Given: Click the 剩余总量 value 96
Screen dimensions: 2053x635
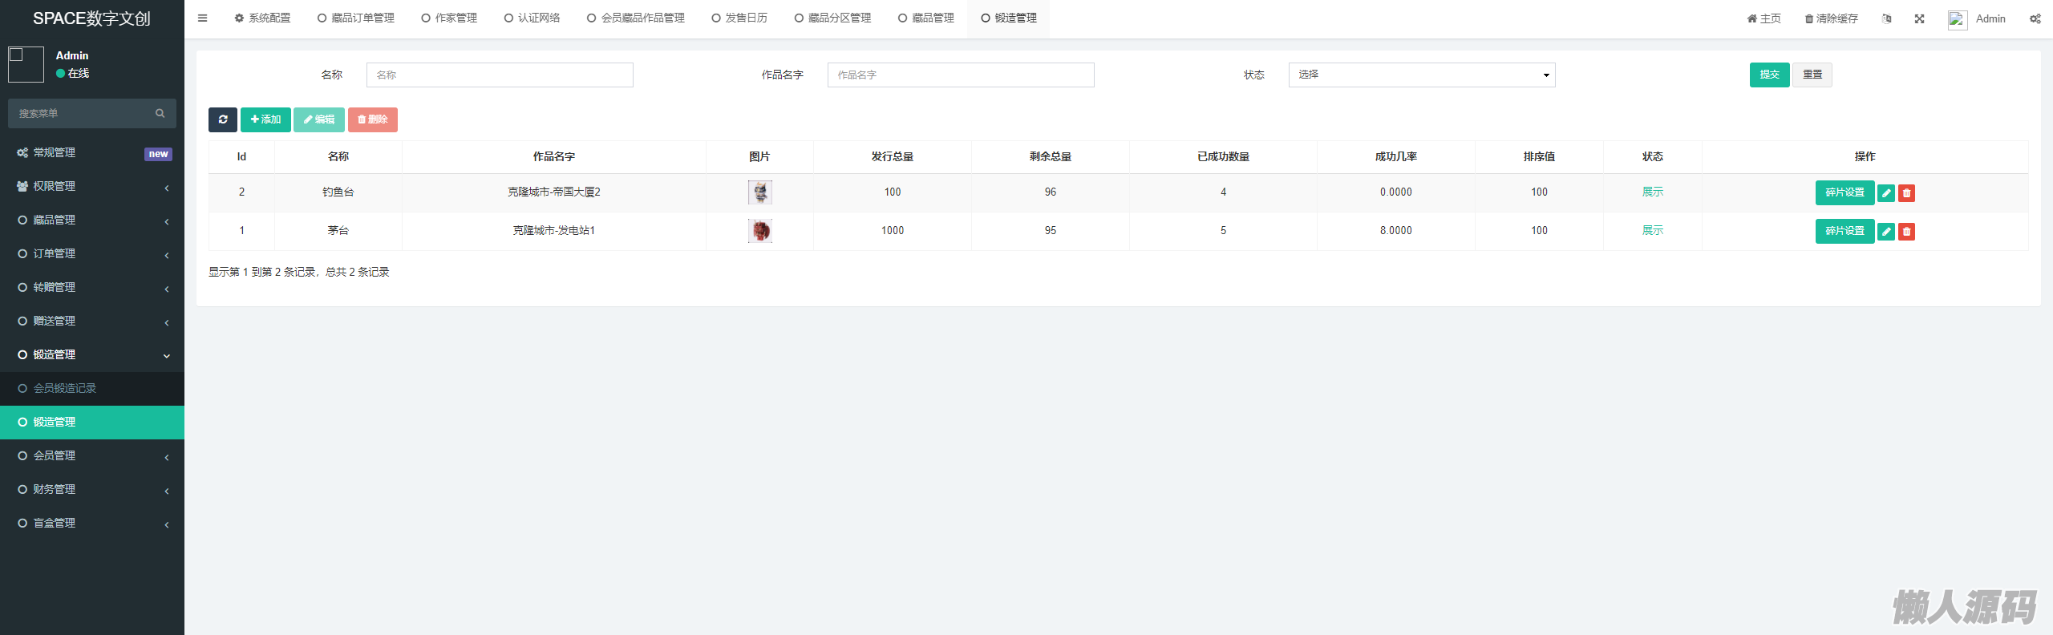Looking at the screenshot, I should click(x=1051, y=192).
